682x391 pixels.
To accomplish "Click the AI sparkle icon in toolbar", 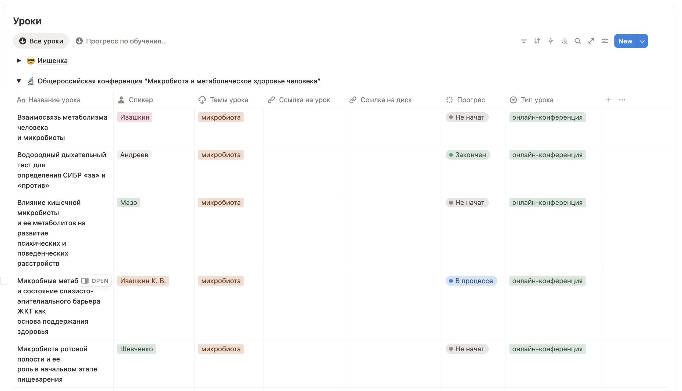I will [x=564, y=41].
